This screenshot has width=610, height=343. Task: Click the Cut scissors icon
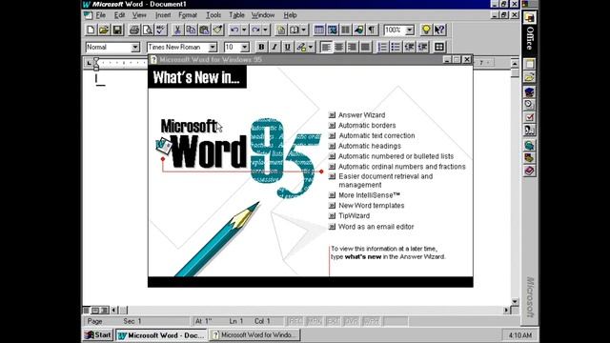coord(177,30)
